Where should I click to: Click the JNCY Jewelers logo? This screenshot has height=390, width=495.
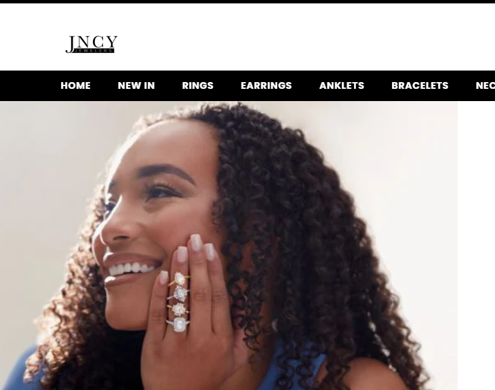92,44
